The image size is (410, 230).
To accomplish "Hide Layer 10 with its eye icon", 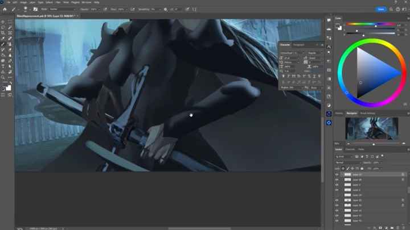I will (x=337, y=211).
